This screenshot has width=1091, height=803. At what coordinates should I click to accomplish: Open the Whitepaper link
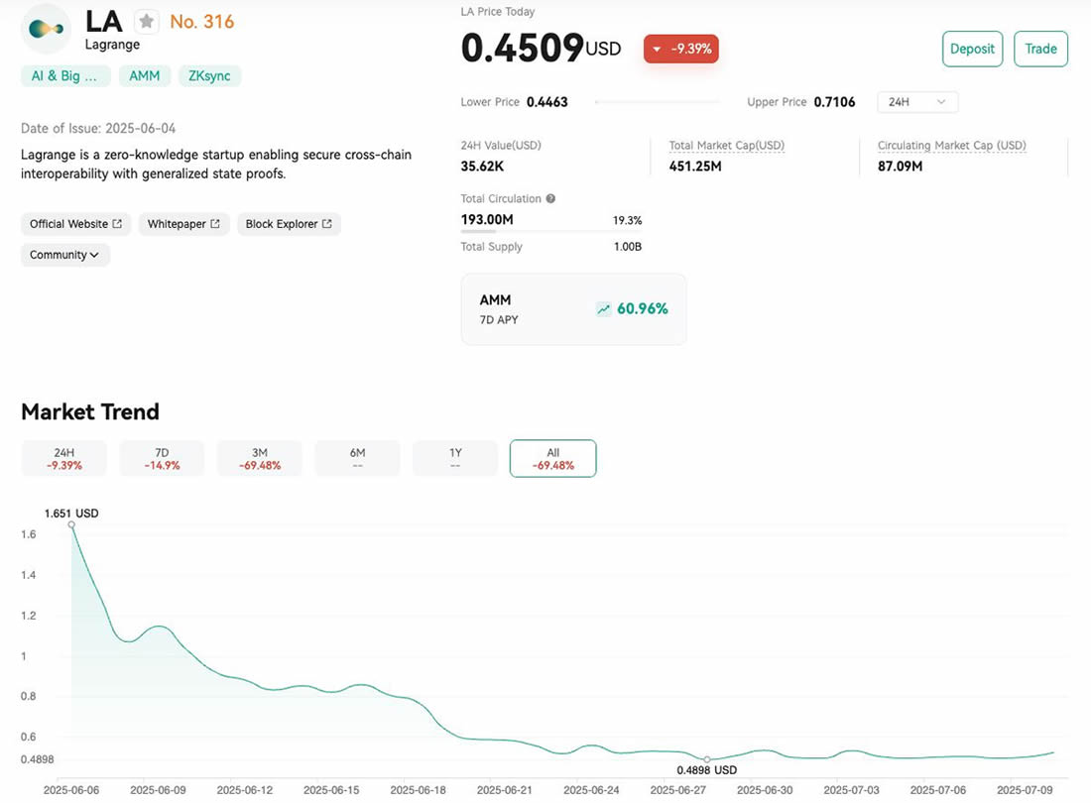tap(183, 224)
